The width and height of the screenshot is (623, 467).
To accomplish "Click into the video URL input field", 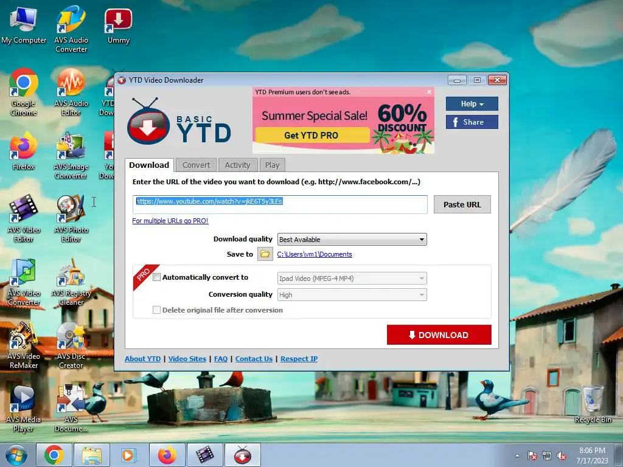I will [x=280, y=204].
